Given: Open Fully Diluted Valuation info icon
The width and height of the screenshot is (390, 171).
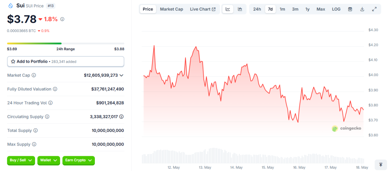Looking at the screenshot, I should (x=55, y=89).
